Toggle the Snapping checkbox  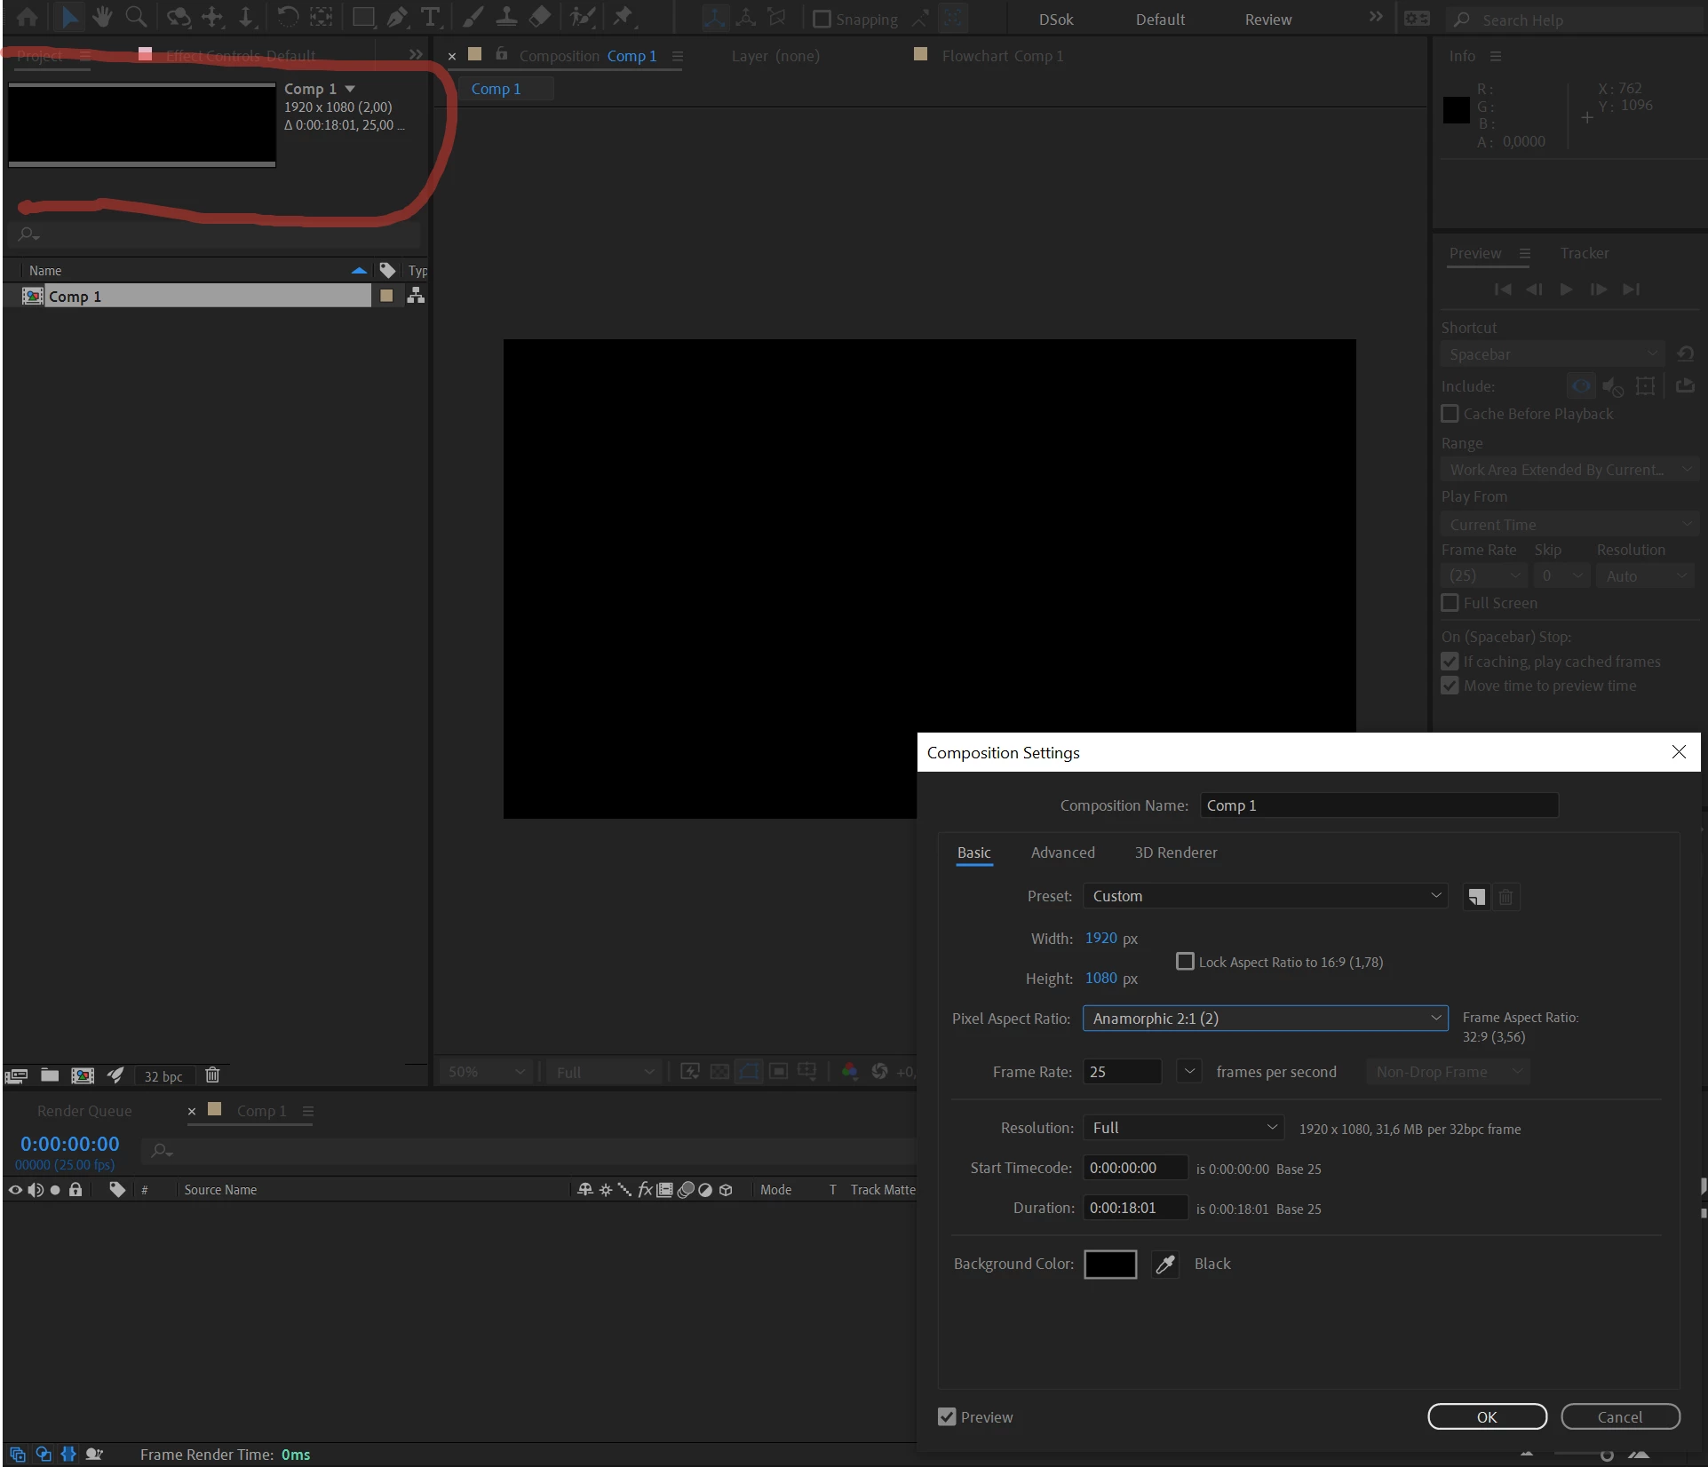pyautogui.click(x=822, y=19)
